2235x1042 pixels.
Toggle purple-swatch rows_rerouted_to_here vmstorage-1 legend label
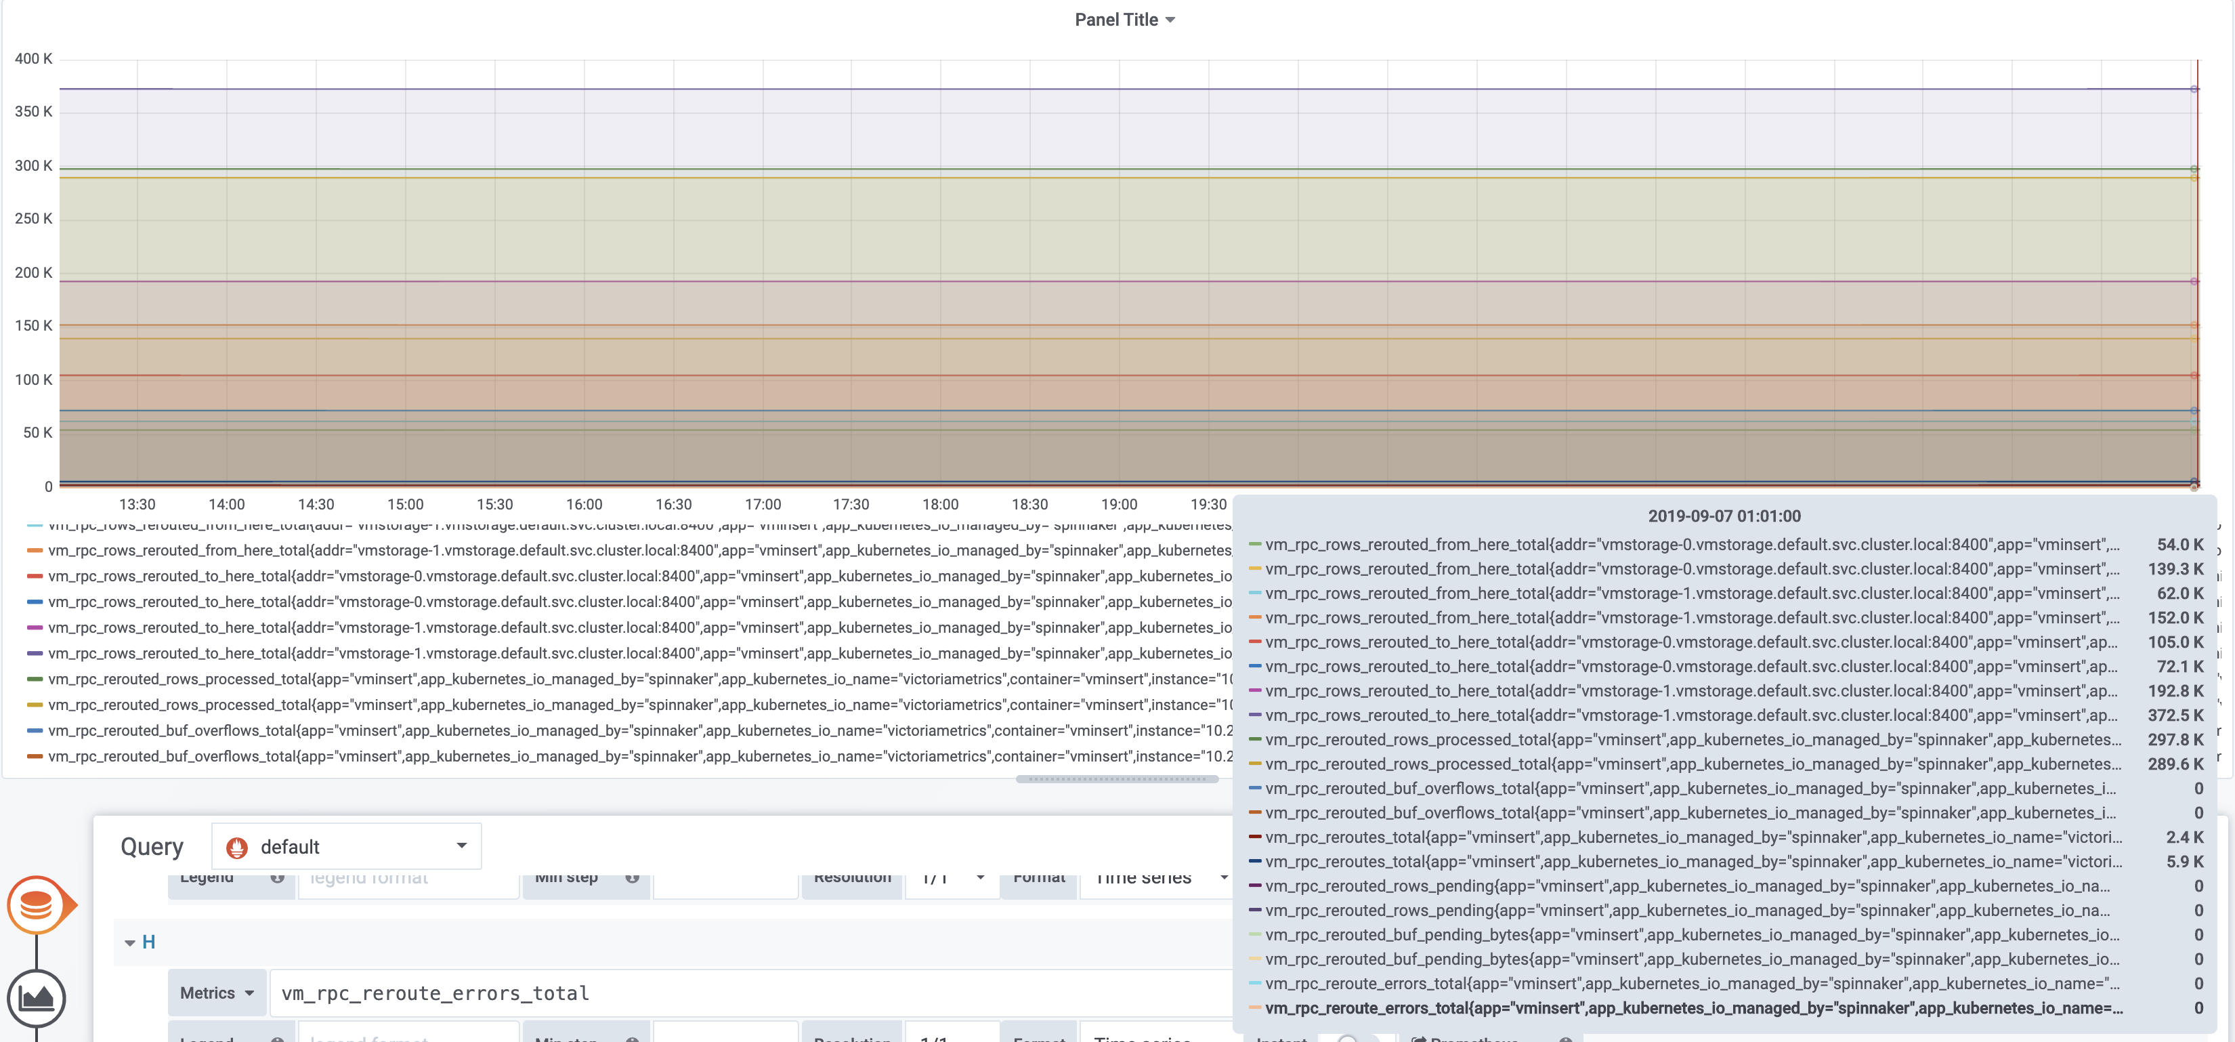(x=640, y=653)
